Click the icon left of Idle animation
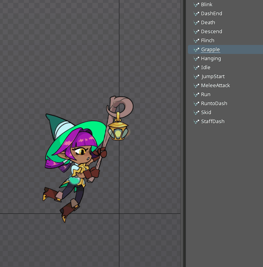 (x=196, y=68)
